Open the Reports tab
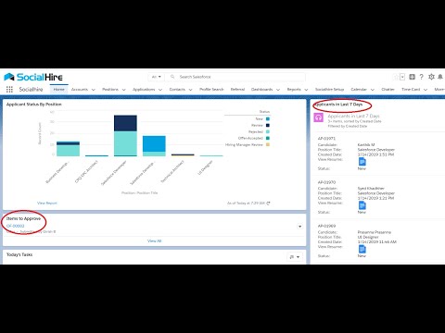This screenshot has width=445, height=333. (x=294, y=90)
